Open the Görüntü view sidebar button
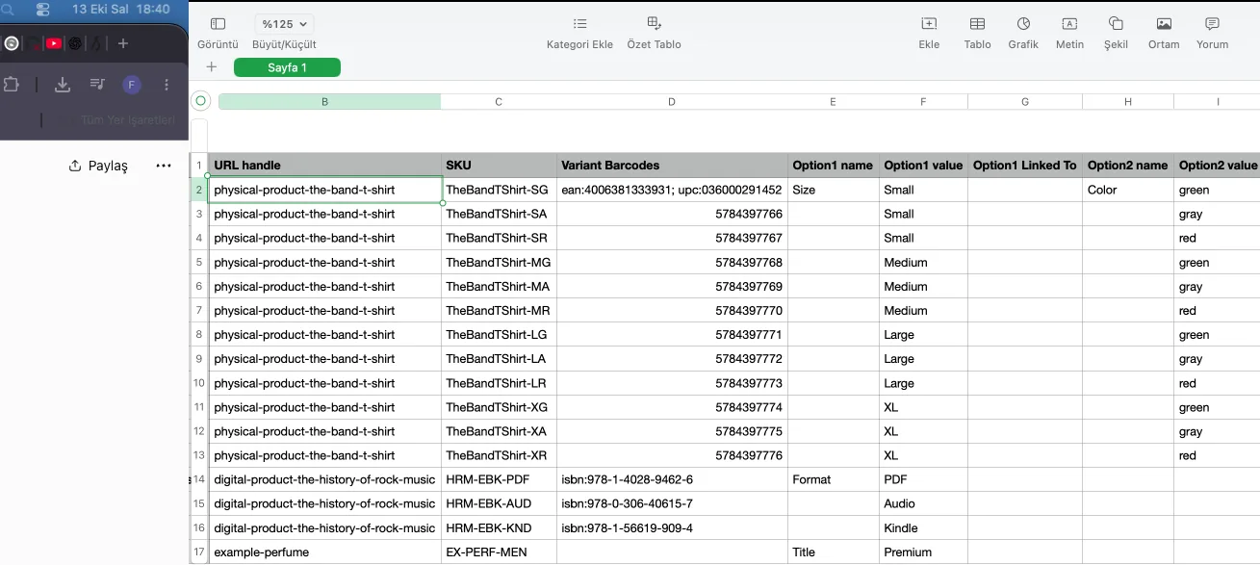The height and width of the screenshot is (565, 1260). coord(218,24)
